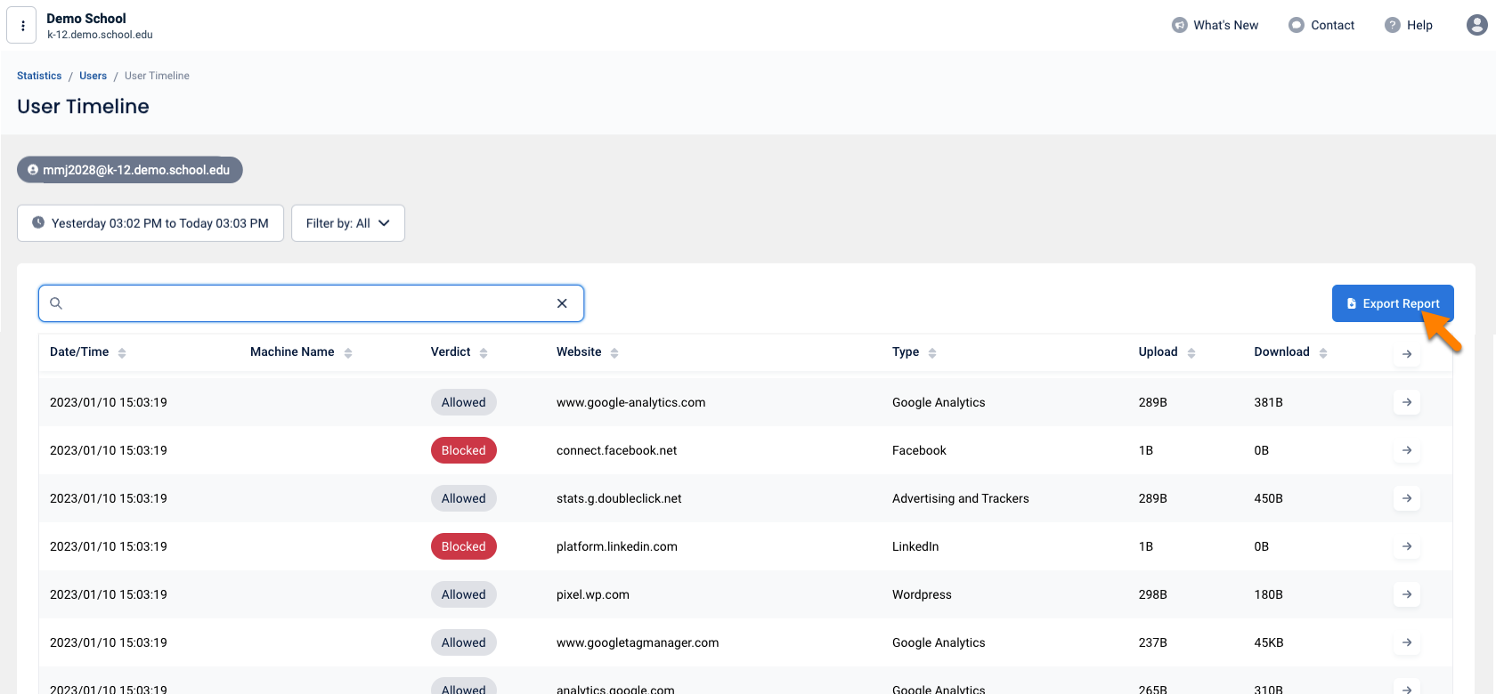Go to Statistics breadcrumb
Screen dimensions: 1496x694
(39, 76)
